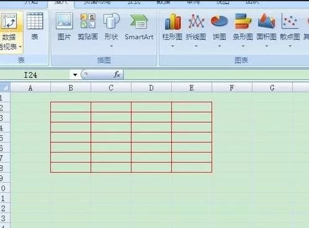Click into the formula bar
Viewport: 309px width, 228px height.
[216, 74]
